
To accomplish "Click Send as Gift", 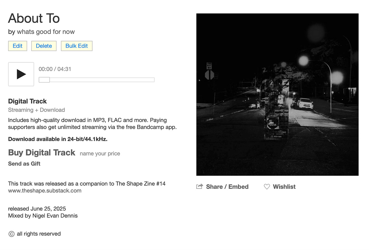I will 24,164.
